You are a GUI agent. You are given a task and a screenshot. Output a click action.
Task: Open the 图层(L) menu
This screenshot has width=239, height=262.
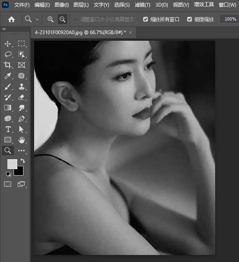(81, 5)
